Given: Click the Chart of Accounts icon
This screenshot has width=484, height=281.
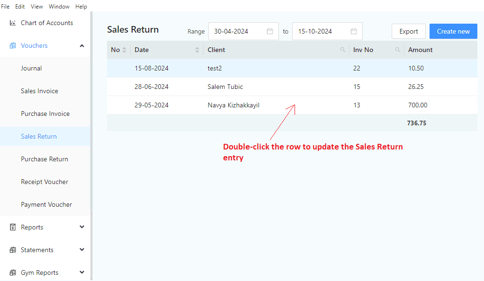Looking at the screenshot, I should [x=13, y=23].
